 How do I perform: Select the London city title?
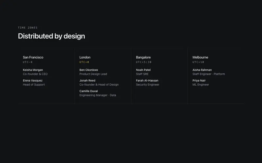[x=85, y=57]
